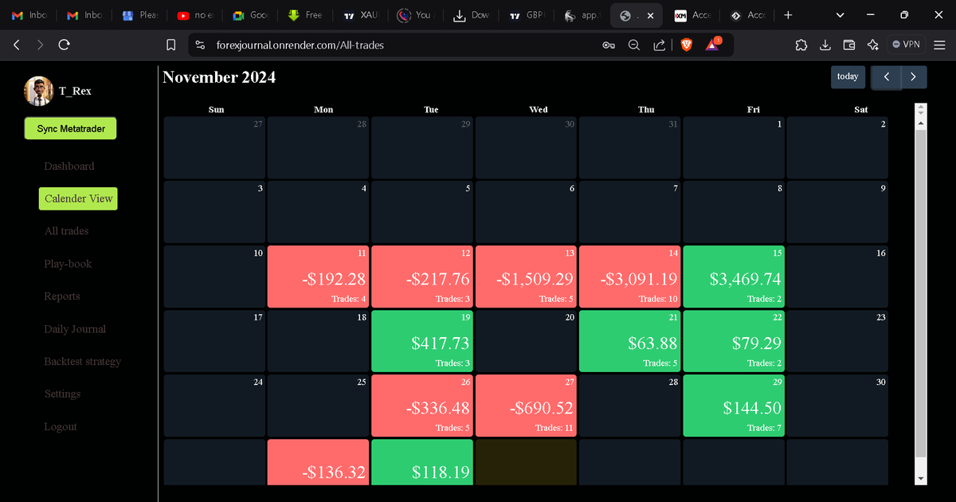
Task: Open the bottom-row cell showing $118.19
Action: click(x=422, y=461)
